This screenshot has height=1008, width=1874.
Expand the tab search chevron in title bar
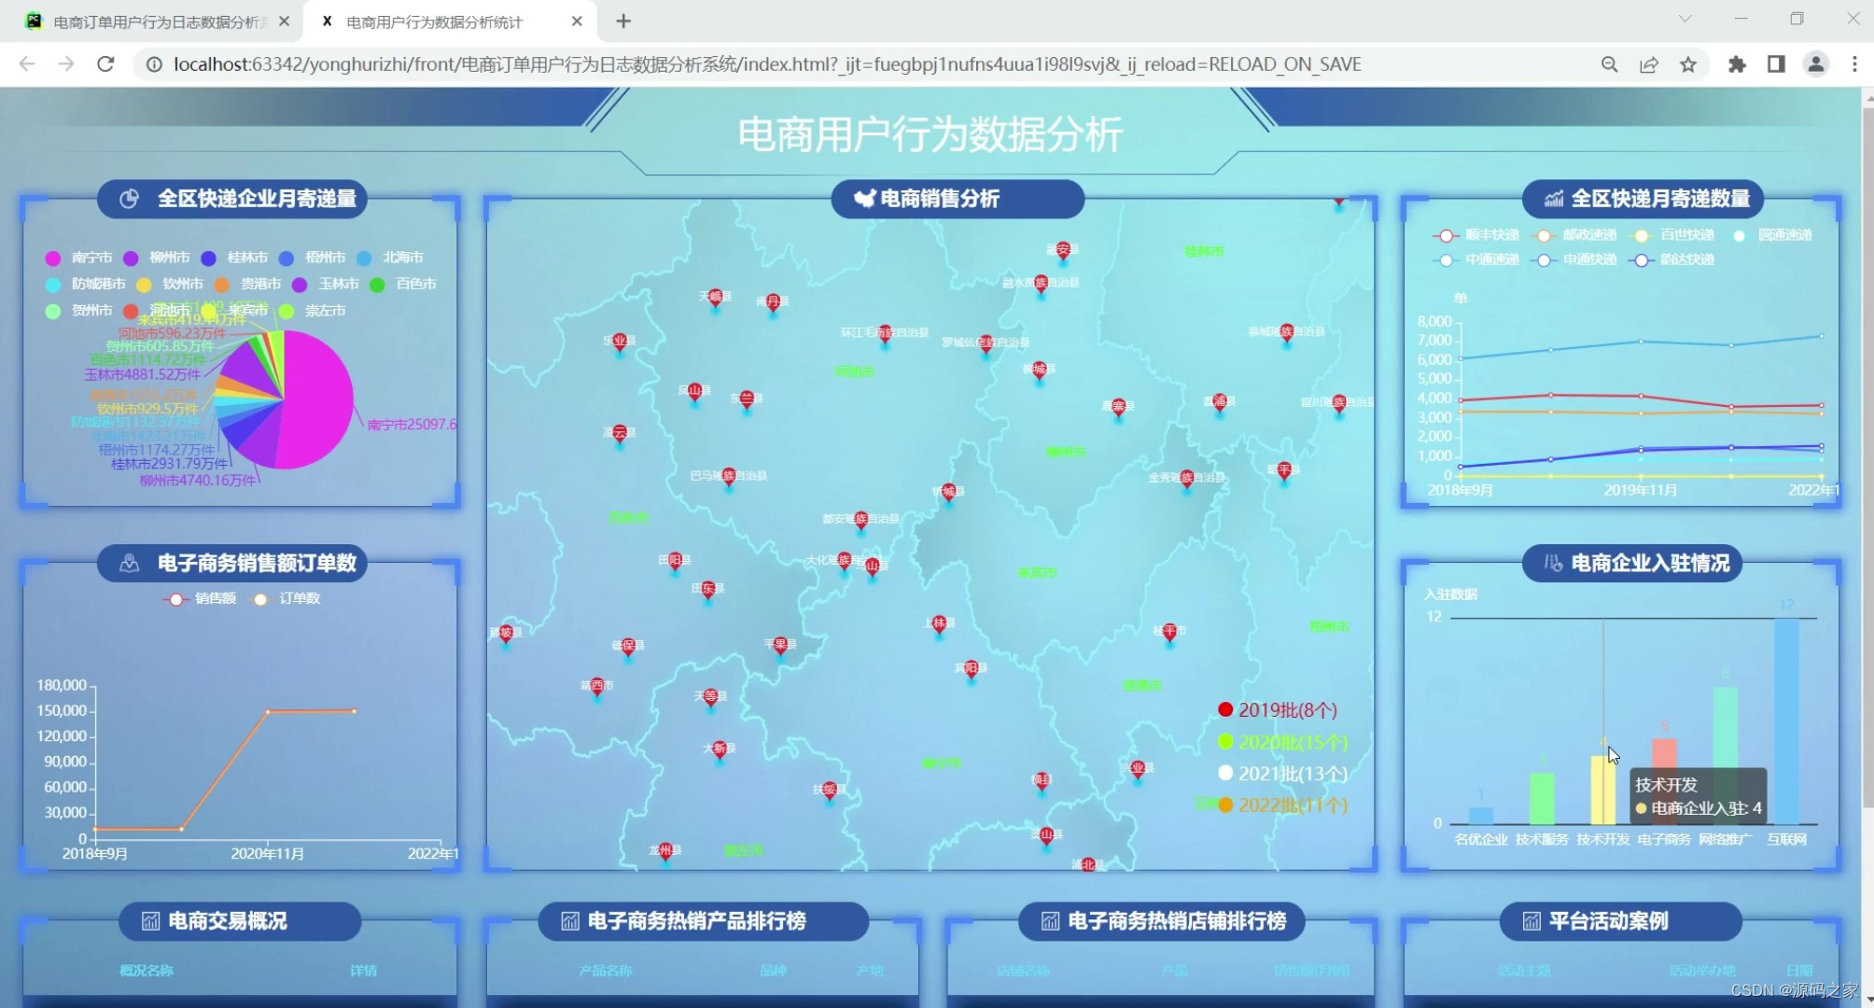tap(1685, 20)
